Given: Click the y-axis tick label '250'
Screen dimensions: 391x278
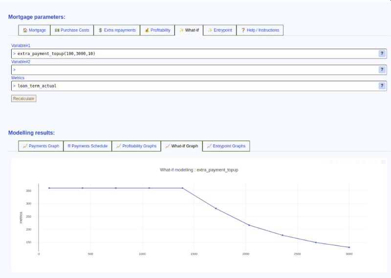Looking at the screenshot, I should pos(29,217).
